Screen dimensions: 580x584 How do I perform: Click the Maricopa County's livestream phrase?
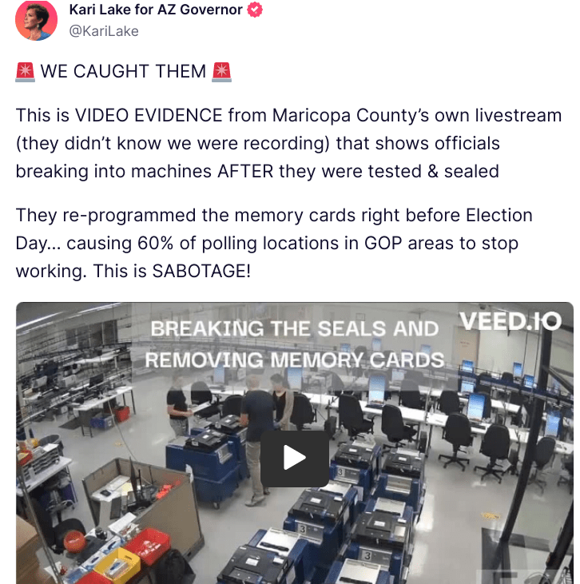(x=417, y=115)
